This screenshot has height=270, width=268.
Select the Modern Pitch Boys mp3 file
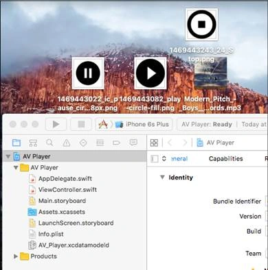(211, 73)
